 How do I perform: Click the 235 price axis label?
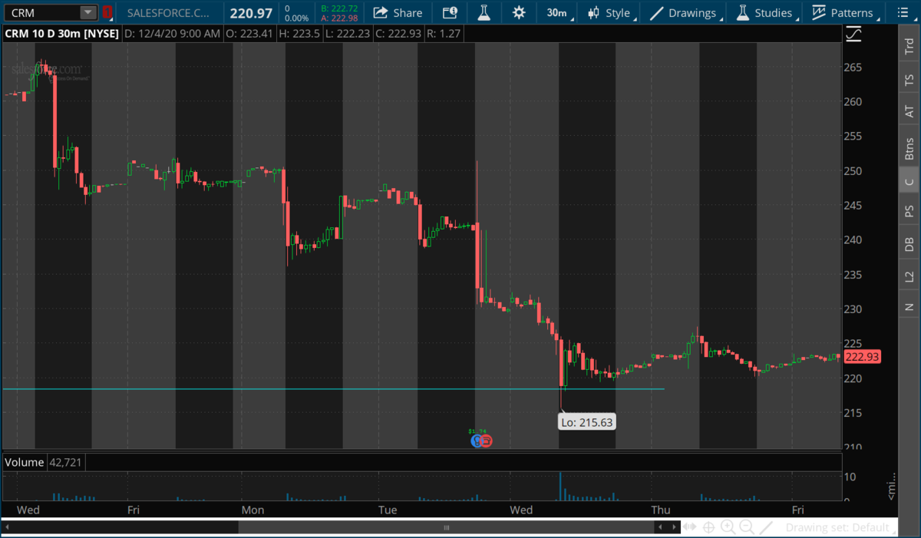[853, 275]
